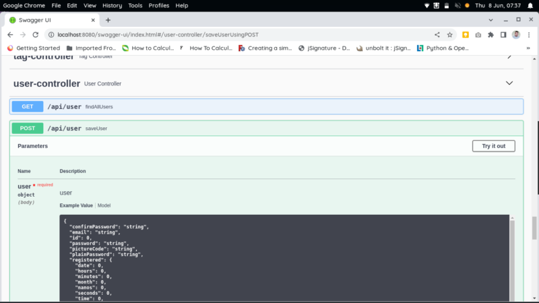The image size is (539, 303).
Task: Open the new tab plus button
Action: (108, 20)
